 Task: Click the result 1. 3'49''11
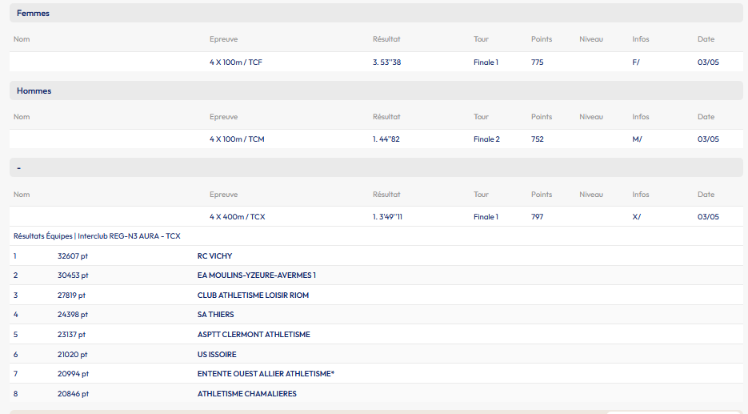[x=387, y=217]
